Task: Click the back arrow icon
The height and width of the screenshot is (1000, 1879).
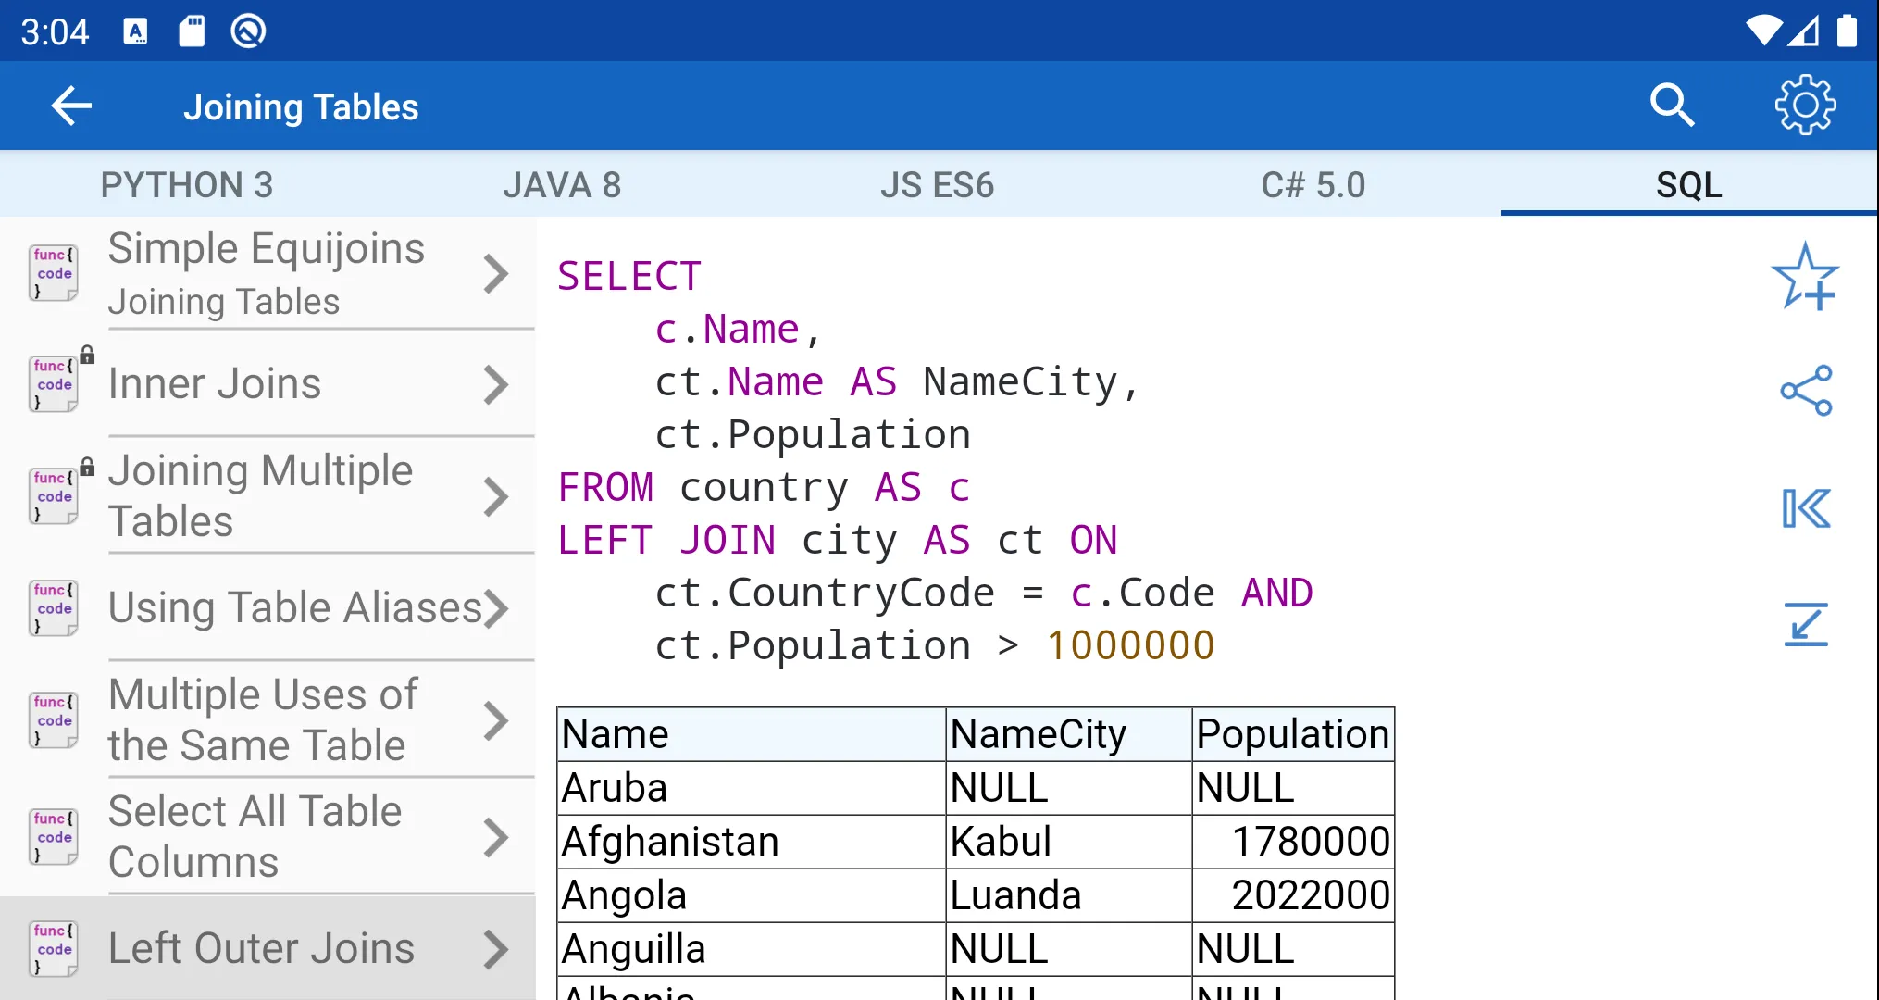Action: click(x=71, y=106)
